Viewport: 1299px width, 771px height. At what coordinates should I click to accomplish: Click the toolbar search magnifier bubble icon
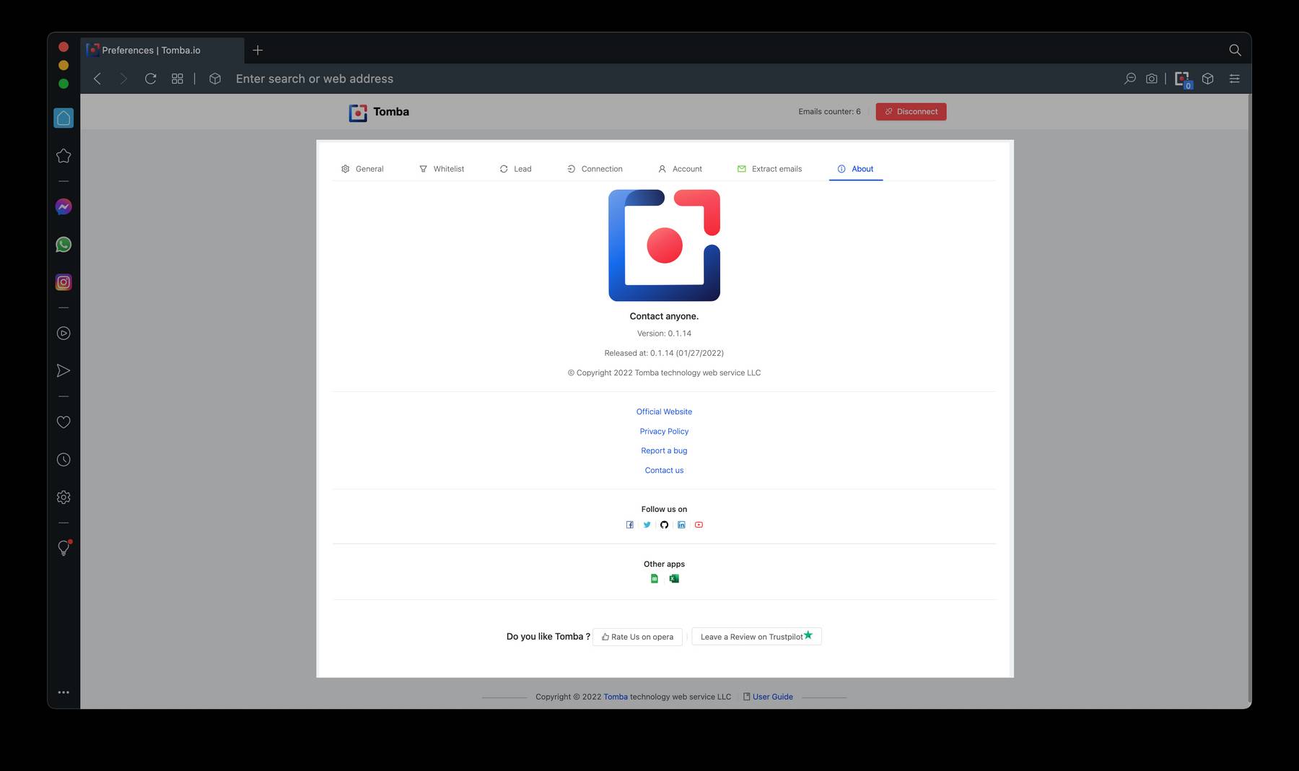(1130, 79)
